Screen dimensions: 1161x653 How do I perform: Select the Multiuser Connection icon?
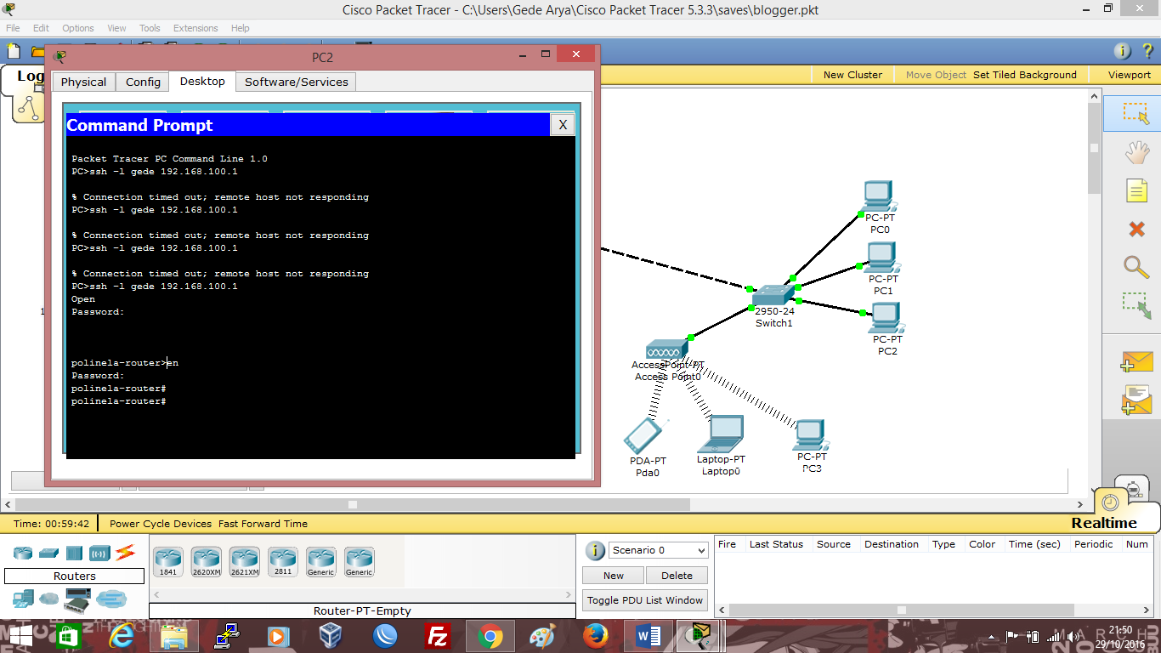tap(110, 599)
